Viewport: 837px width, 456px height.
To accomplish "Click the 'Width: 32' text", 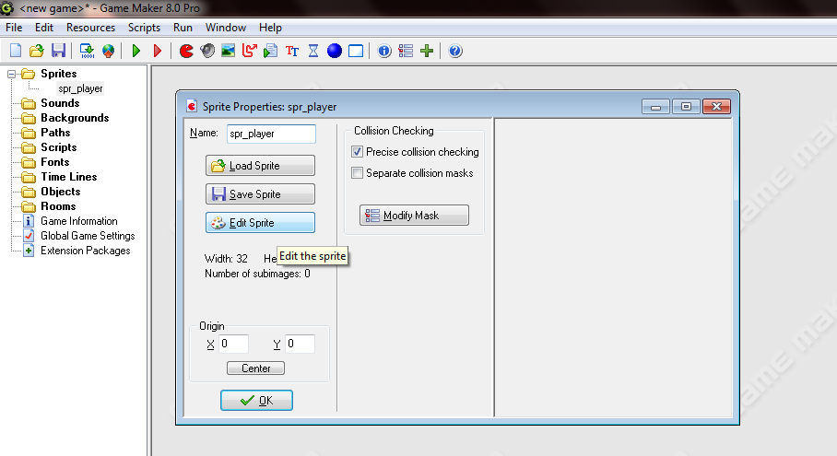I will pos(226,259).
